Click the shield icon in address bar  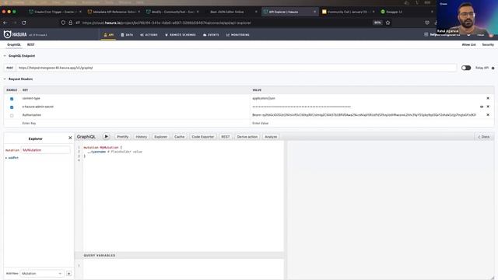(63, 23)
